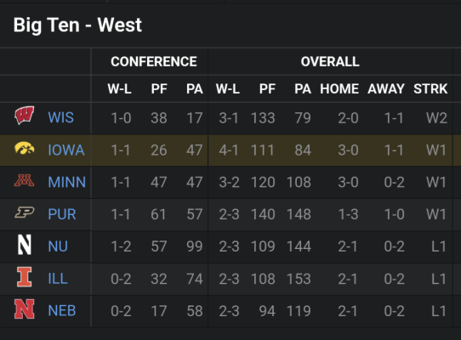Viewport: 461px width, 340px height.
Task: Click the CONFERENCE group header
Action: coord(154,62)
